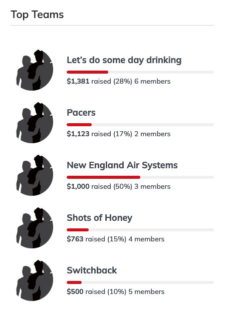The height and width of the screenshot is (310, 225).
Task: Click the Switchback 10% progress bar
Action: [x=140, y=282]
